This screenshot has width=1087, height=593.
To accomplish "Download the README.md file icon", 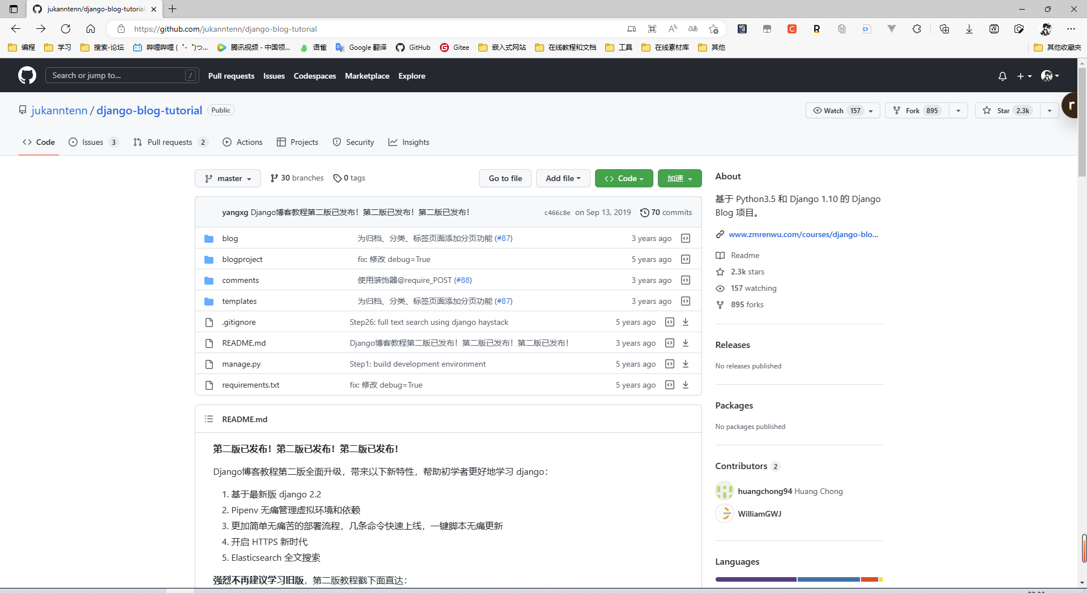I will 686,343.
